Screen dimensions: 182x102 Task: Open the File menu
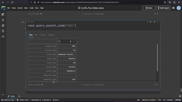(9, 8)
